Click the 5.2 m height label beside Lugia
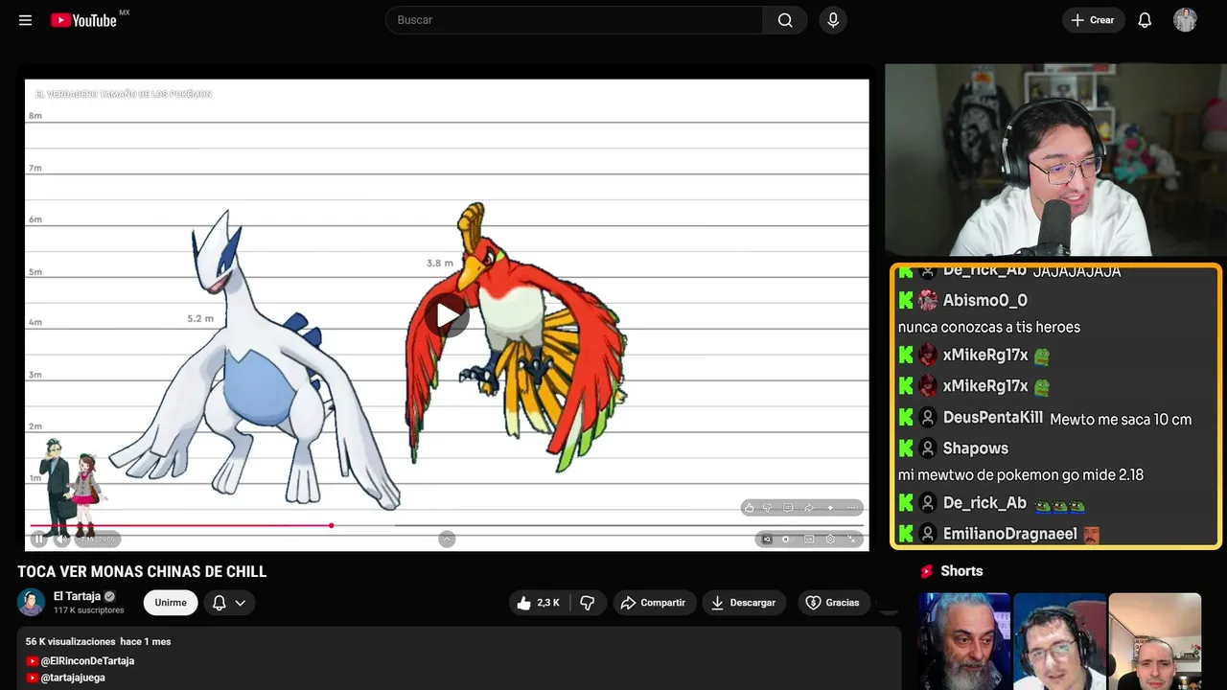 200,318
